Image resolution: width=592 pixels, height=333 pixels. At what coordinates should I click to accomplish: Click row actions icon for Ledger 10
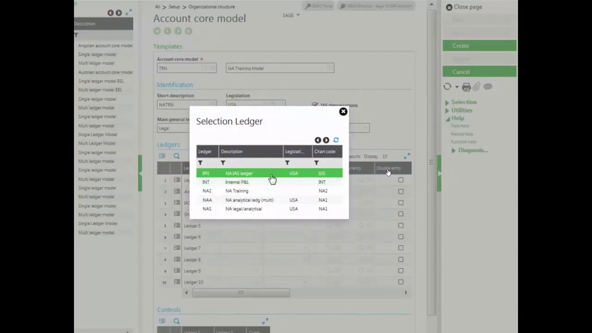177,282
